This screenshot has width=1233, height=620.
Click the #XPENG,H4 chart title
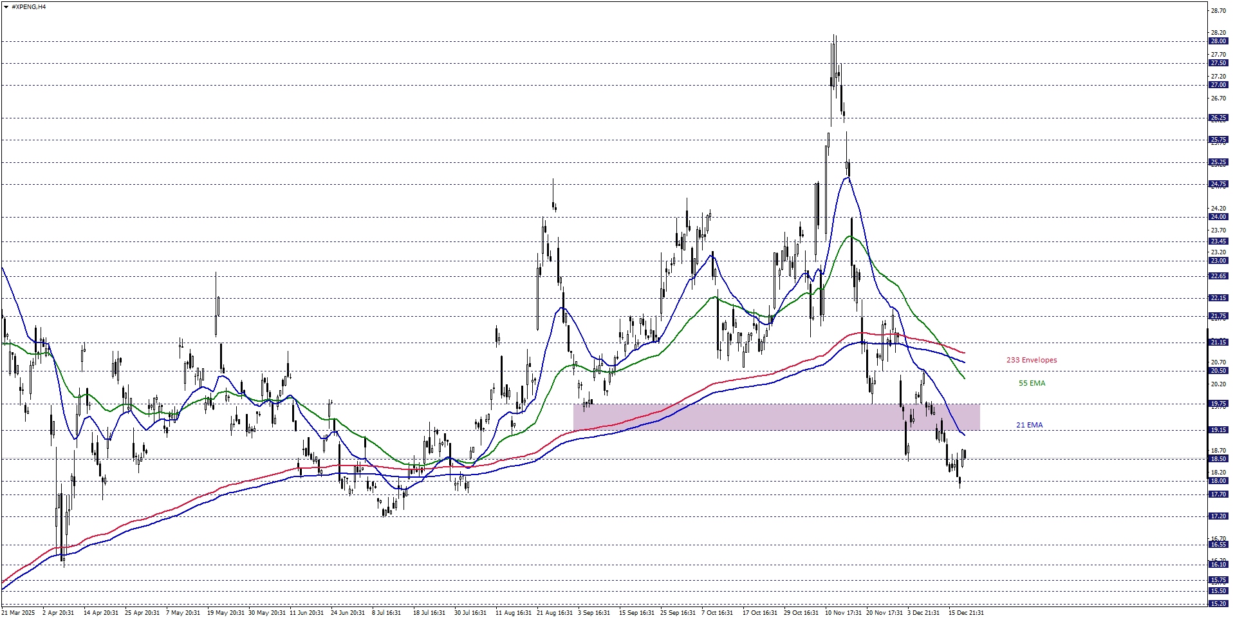[x=29, y=7]
